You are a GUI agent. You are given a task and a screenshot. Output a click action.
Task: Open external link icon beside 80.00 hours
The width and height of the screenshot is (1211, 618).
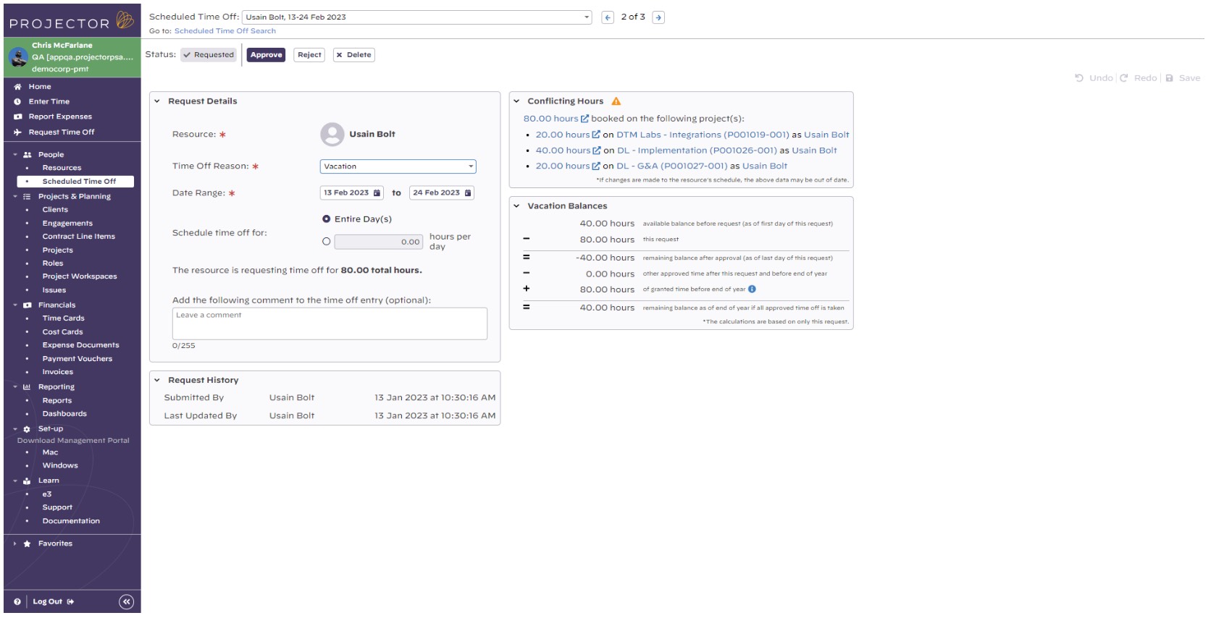click(x=584, y=119)
